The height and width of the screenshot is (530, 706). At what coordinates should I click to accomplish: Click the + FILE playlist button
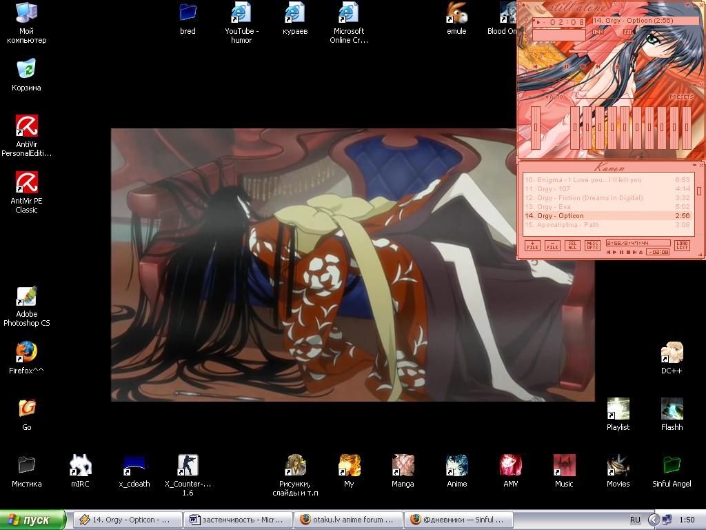pyautogui.click(x=532, y=245)
